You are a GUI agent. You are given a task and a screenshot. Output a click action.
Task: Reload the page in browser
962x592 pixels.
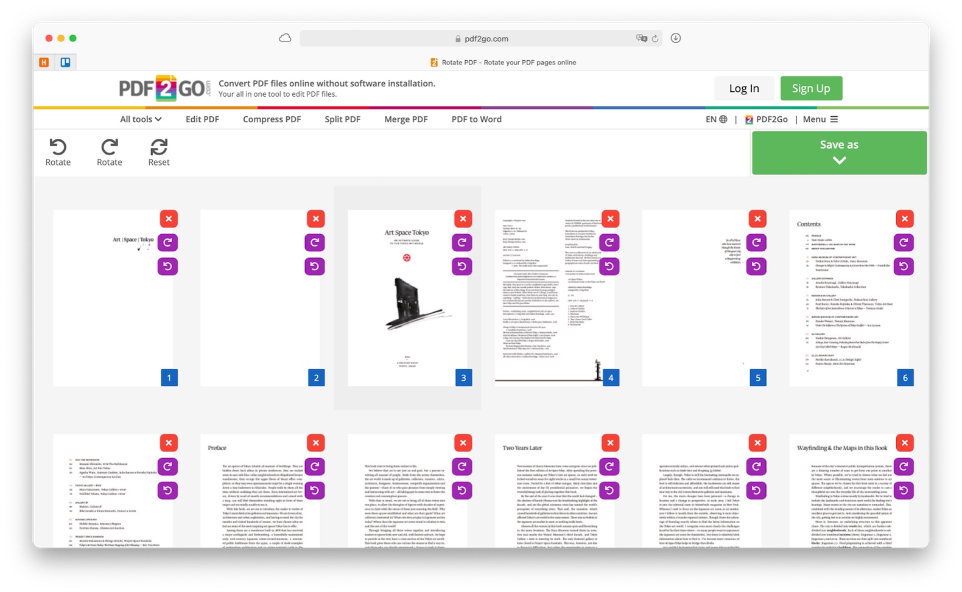click(655, 38)
